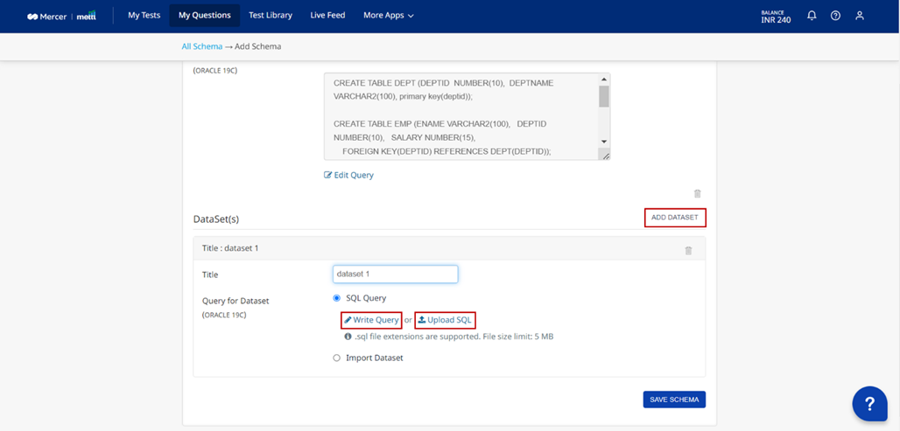This screenshot has width=900, height=431.
Task: Click the ADD DATASET button
Action: click(x=675, y=218)
